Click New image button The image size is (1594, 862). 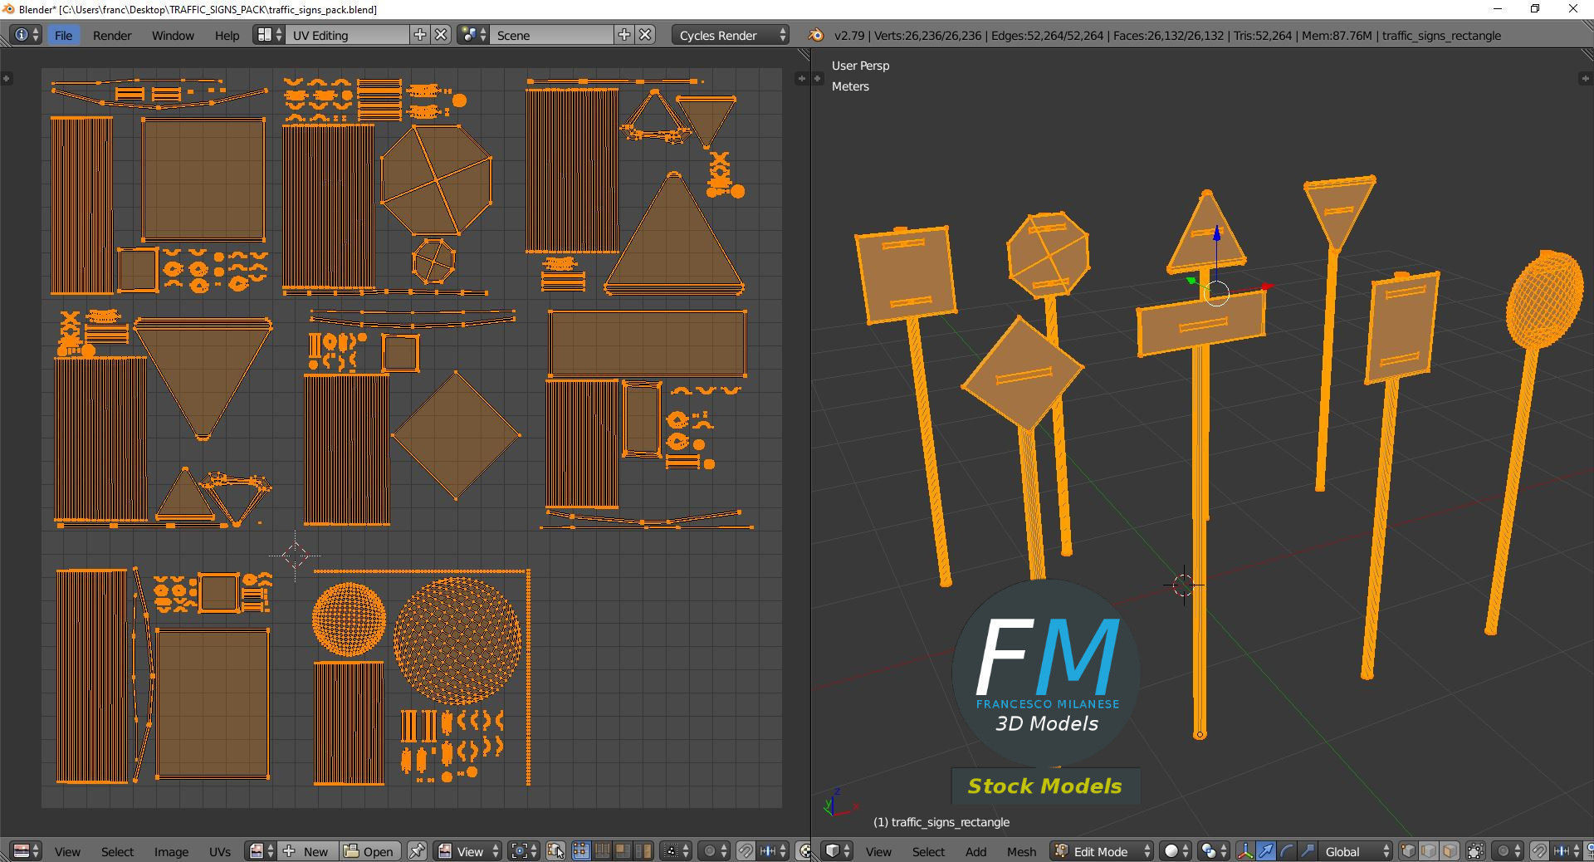click(308, 851)
